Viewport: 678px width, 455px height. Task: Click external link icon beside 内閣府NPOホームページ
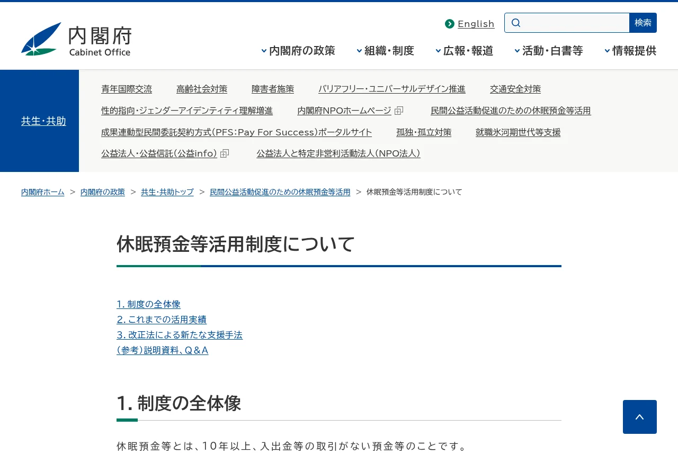coord(399,111)
